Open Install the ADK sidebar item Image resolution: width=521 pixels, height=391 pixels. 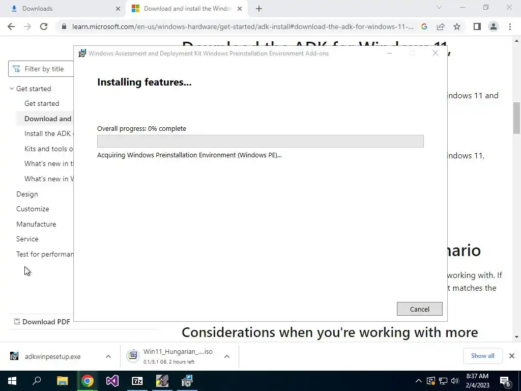pos(49,134)
